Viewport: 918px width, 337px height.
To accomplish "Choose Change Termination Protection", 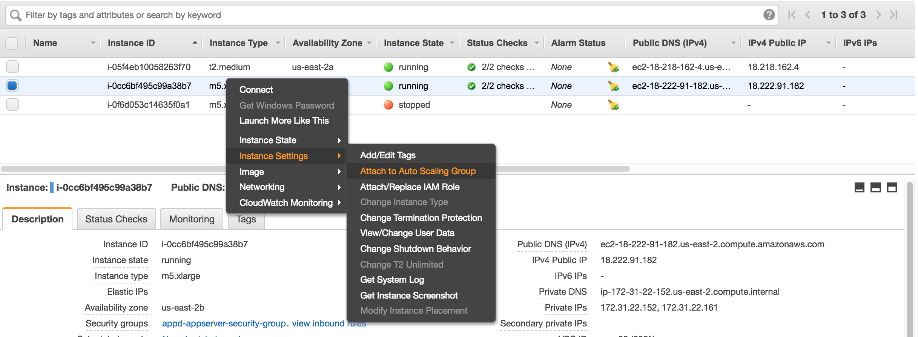I will pyautogui.click(x=421, y=218).
